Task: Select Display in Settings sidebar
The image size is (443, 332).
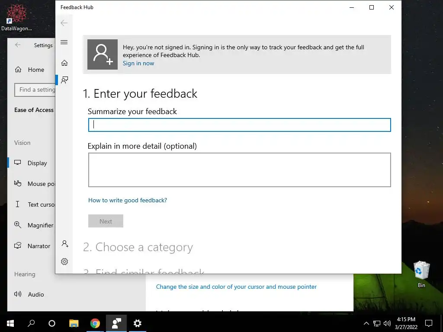Action: pyautogui.click(x=31, y=163)
